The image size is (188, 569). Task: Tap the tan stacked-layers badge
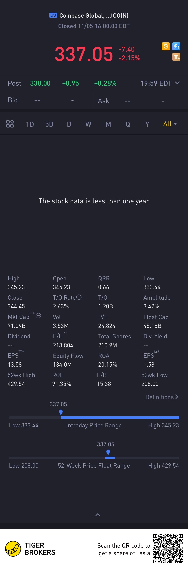(x=176, y=57)
